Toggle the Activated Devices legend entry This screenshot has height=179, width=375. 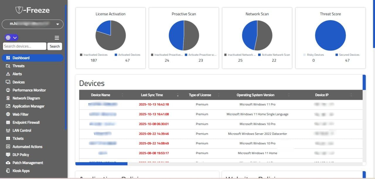point(127,55)
